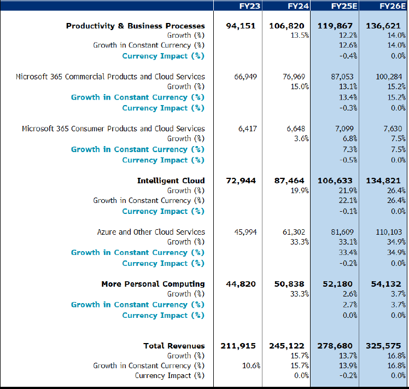Click the Total Revenues row label

(x=174, y=346)
